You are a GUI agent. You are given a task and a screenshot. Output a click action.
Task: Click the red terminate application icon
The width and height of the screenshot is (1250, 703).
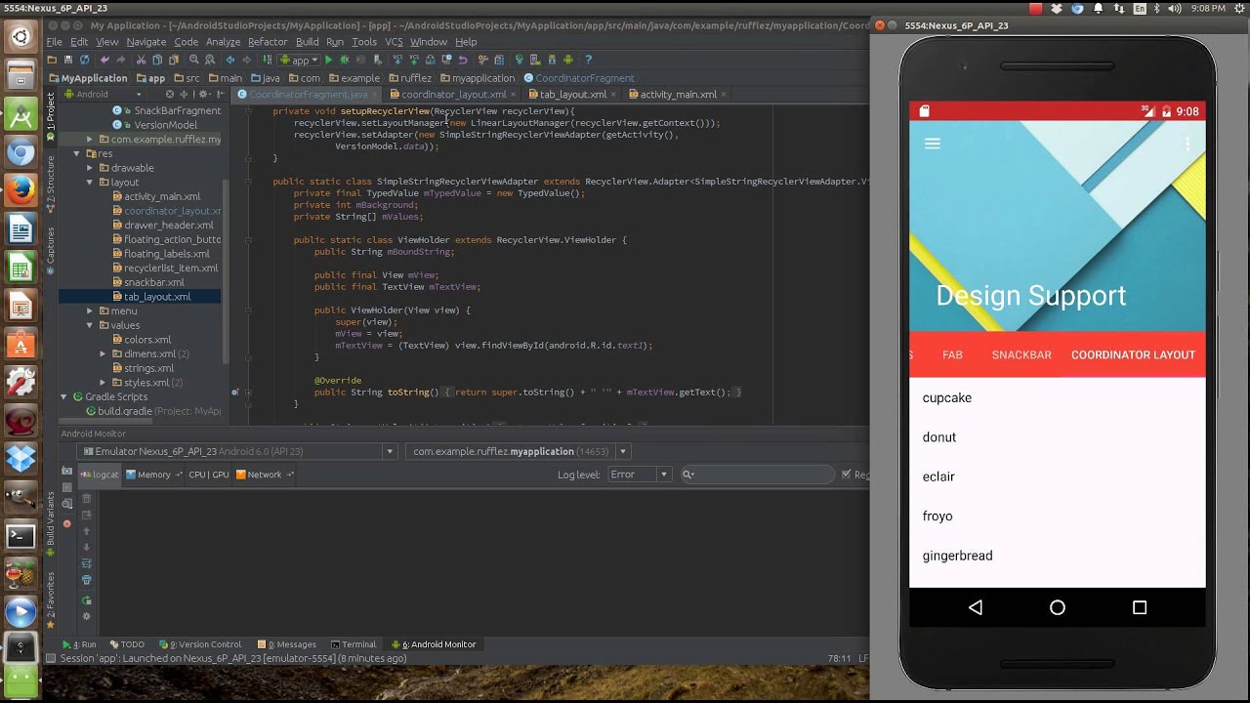(x=66, y=524)
